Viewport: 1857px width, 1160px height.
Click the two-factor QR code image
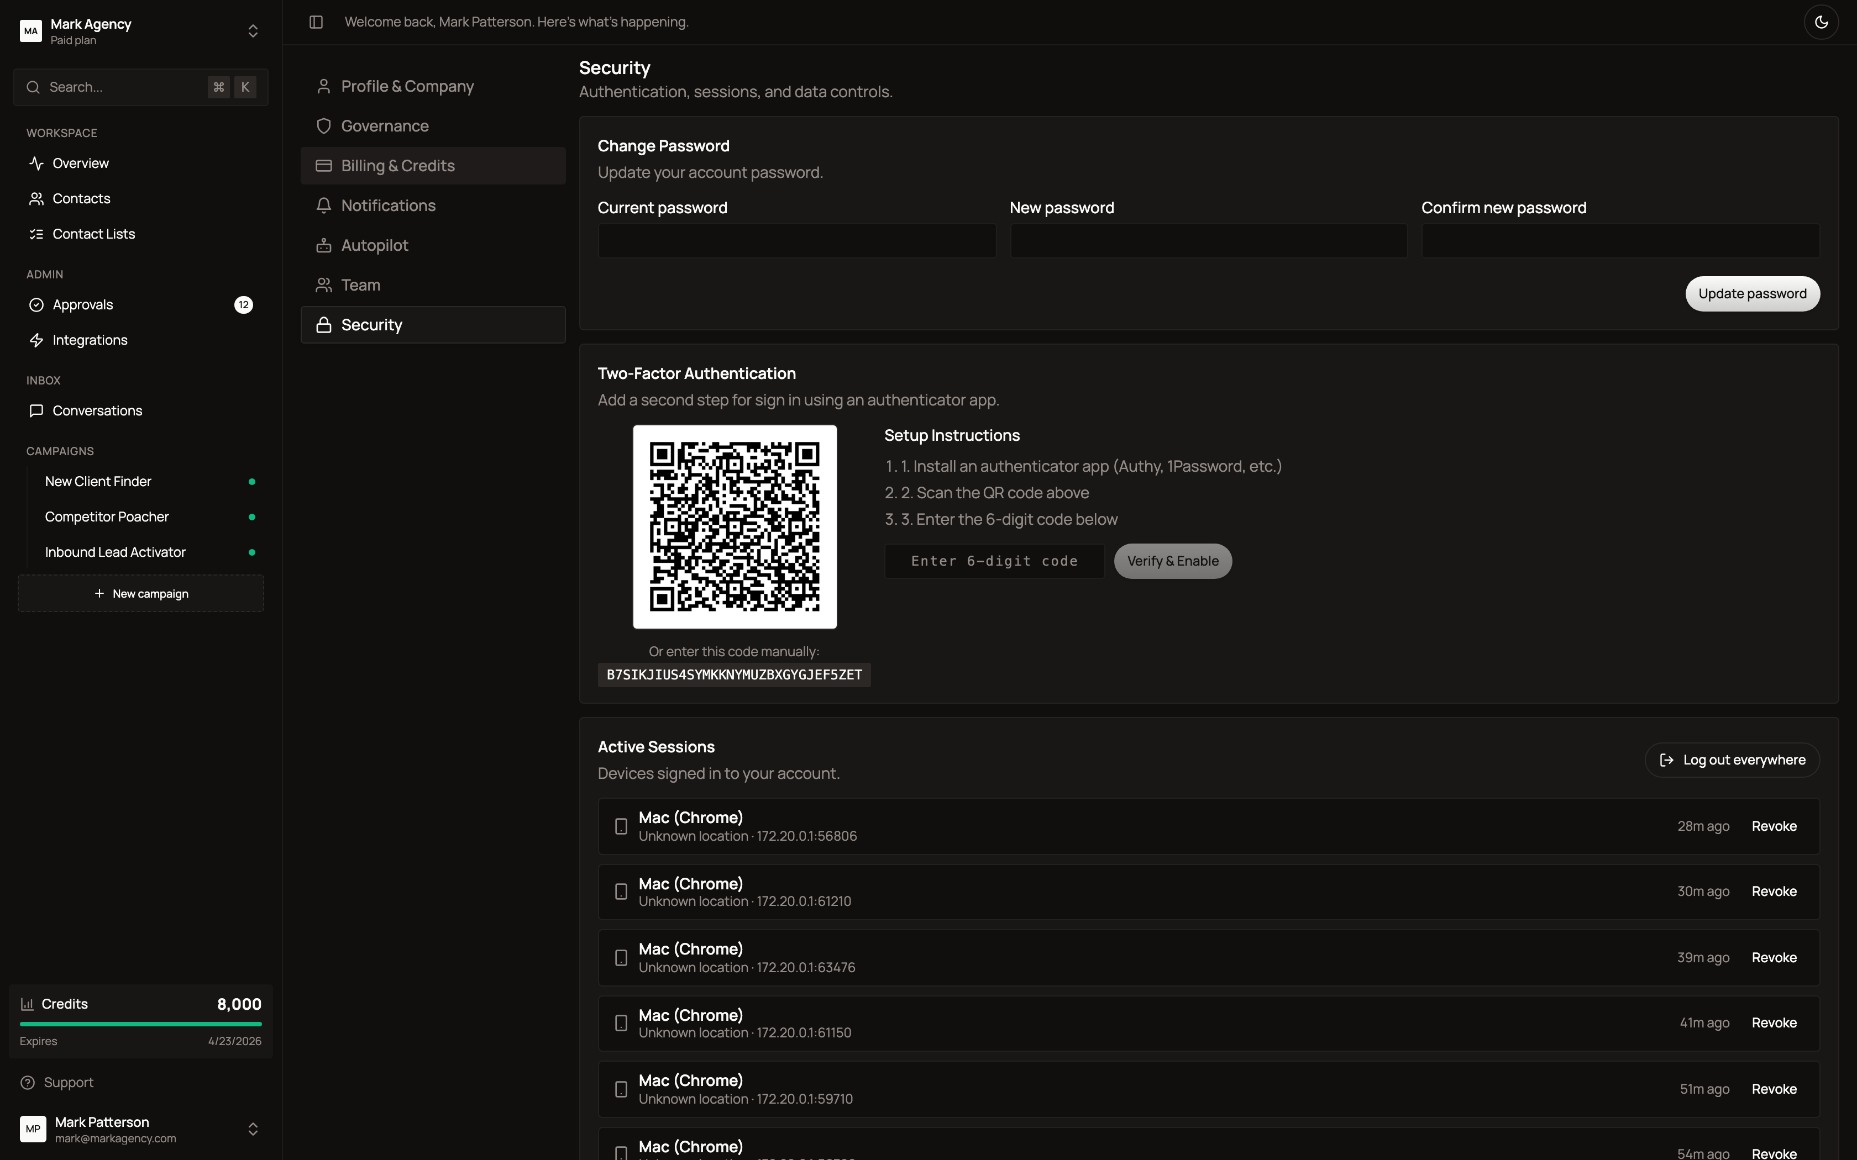click(x=735, y=527)
